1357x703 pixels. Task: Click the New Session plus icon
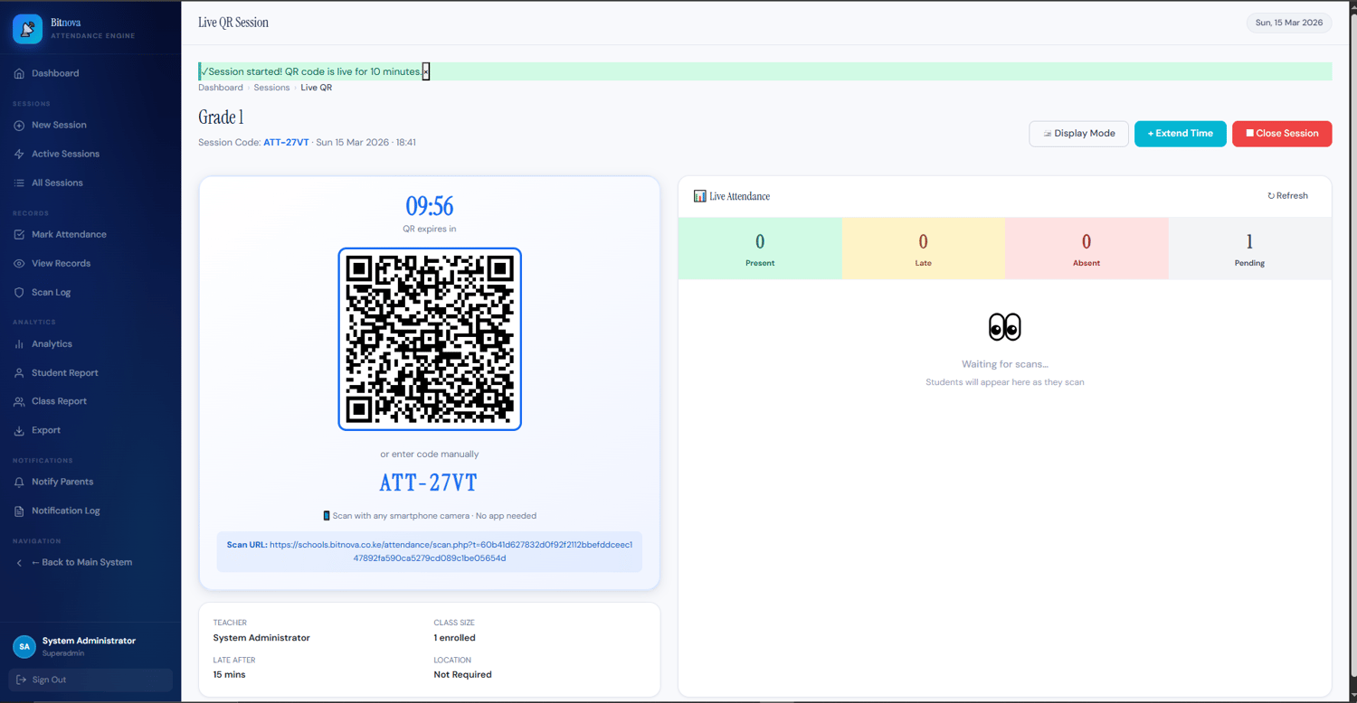[x=19, y=126]
